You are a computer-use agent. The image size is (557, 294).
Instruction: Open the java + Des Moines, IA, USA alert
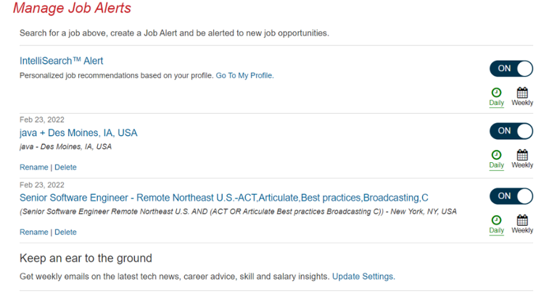[x=78, y=133]
